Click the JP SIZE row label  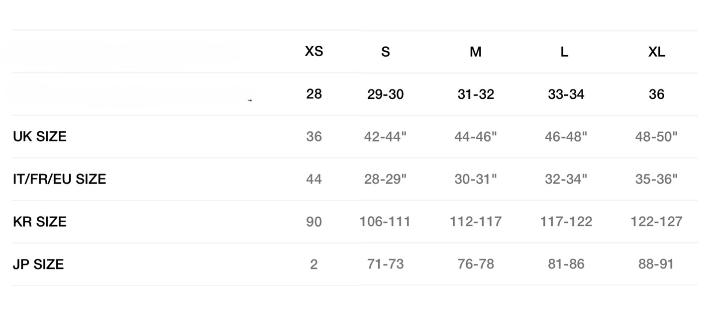point(38,264)
